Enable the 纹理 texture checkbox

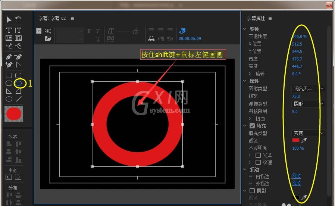click(x=258, y=162)
